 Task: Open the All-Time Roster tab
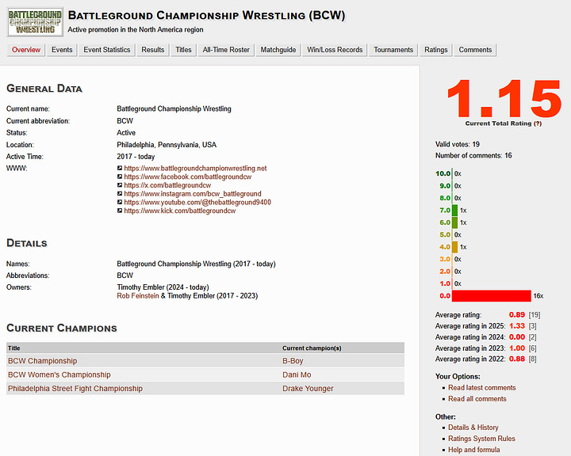[226, 50]
